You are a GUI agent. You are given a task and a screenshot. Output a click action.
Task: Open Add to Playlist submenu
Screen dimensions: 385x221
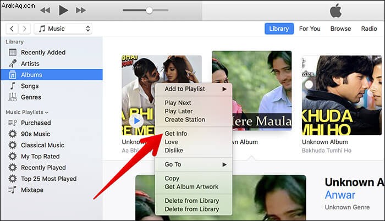coord(194,89)
